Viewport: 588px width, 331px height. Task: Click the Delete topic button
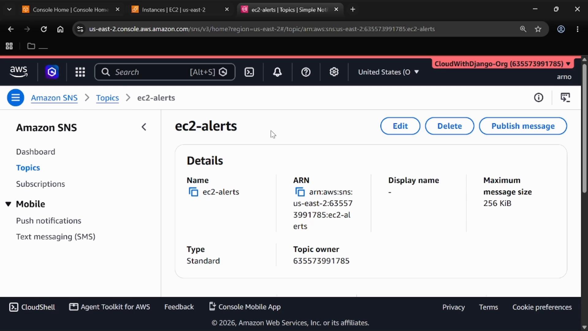[x=450, y=126]
